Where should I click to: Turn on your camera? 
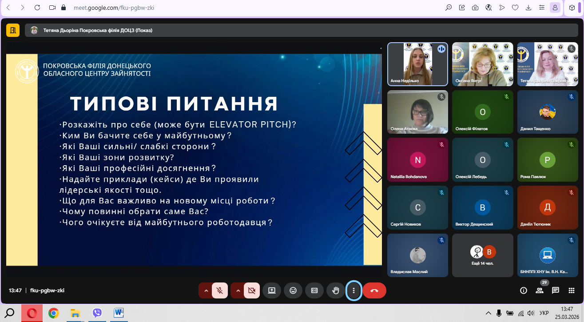[251, 290]
